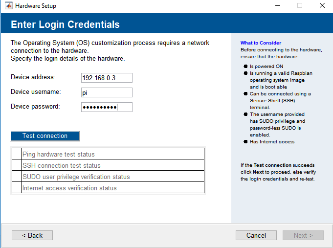
Task: Click the status icon cell beside Ping hardware test
Action: pyautogui.click(x=16, y=154)
